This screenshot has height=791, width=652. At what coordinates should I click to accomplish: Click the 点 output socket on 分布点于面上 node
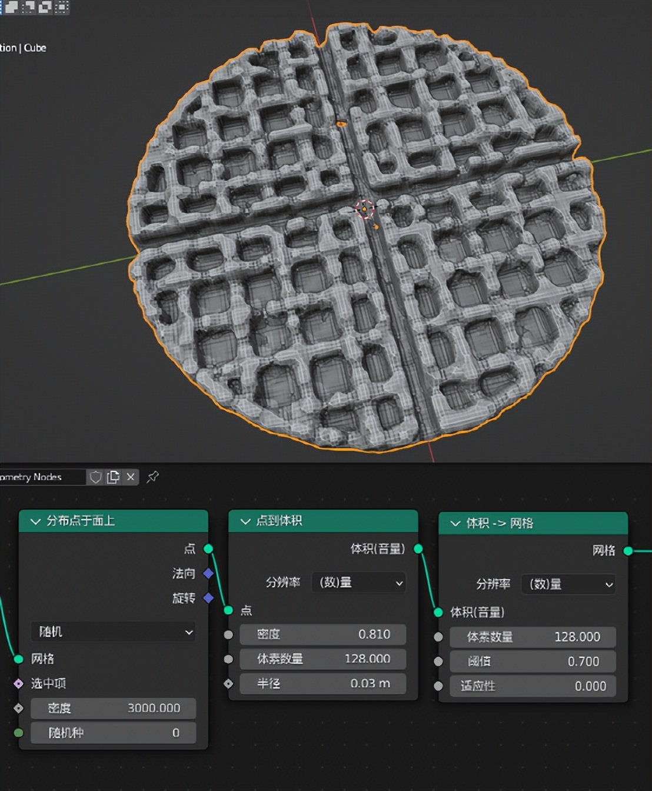pos(208,549)
